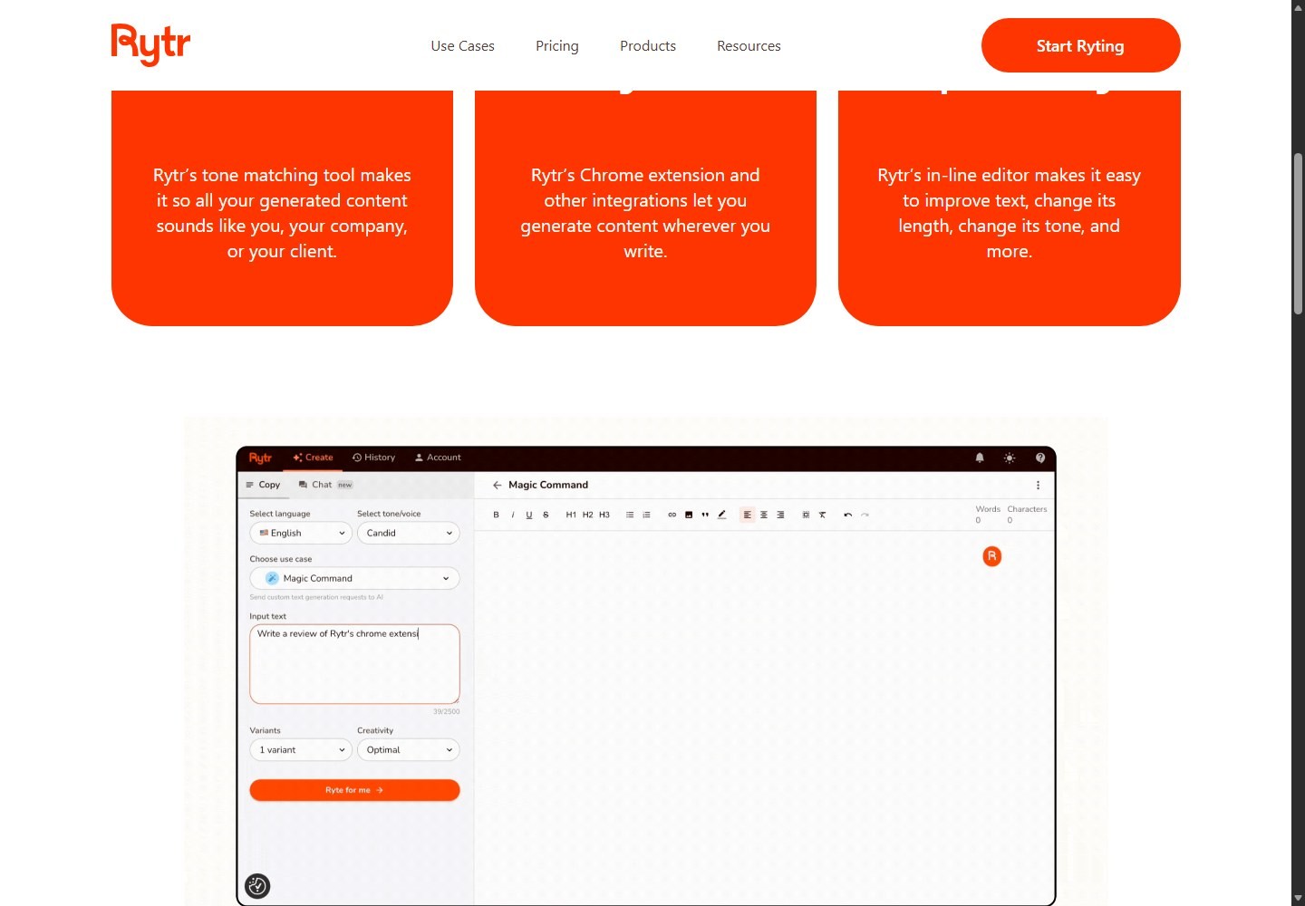1305x906 pixels.
Task: Apply H2 heading style
Action: click(587, 515)
